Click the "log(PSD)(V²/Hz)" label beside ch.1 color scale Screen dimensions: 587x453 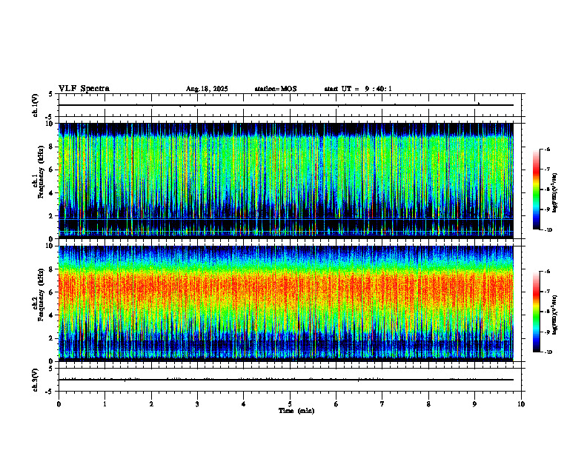[x=554, y=192]
